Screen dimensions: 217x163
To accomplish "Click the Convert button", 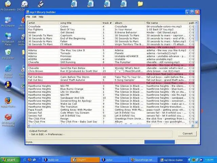I will (188, 133).
